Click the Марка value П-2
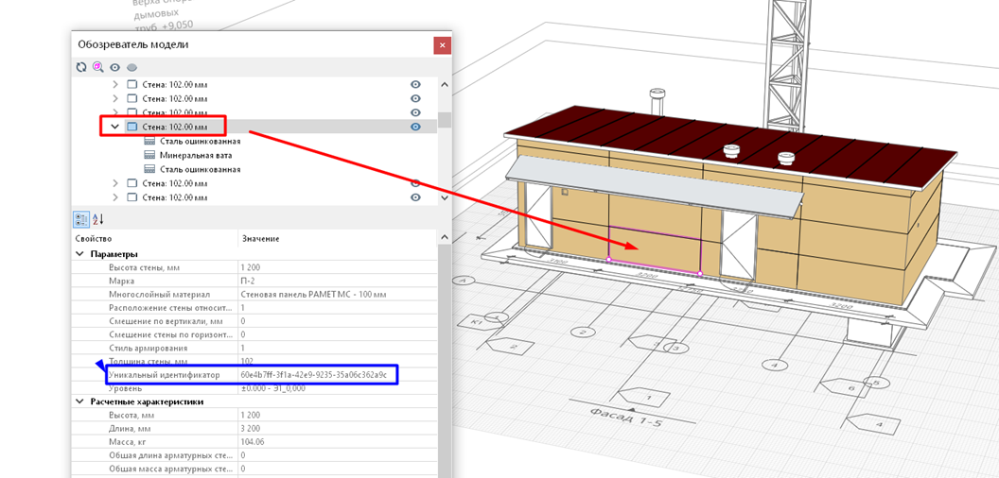This screenshot has height=478, width=999. [x=337, y=281]
